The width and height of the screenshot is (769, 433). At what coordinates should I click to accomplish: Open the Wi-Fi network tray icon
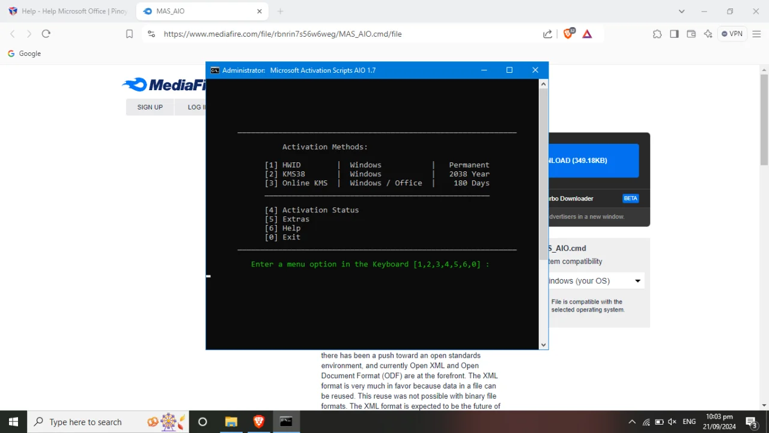pos(646,422)
